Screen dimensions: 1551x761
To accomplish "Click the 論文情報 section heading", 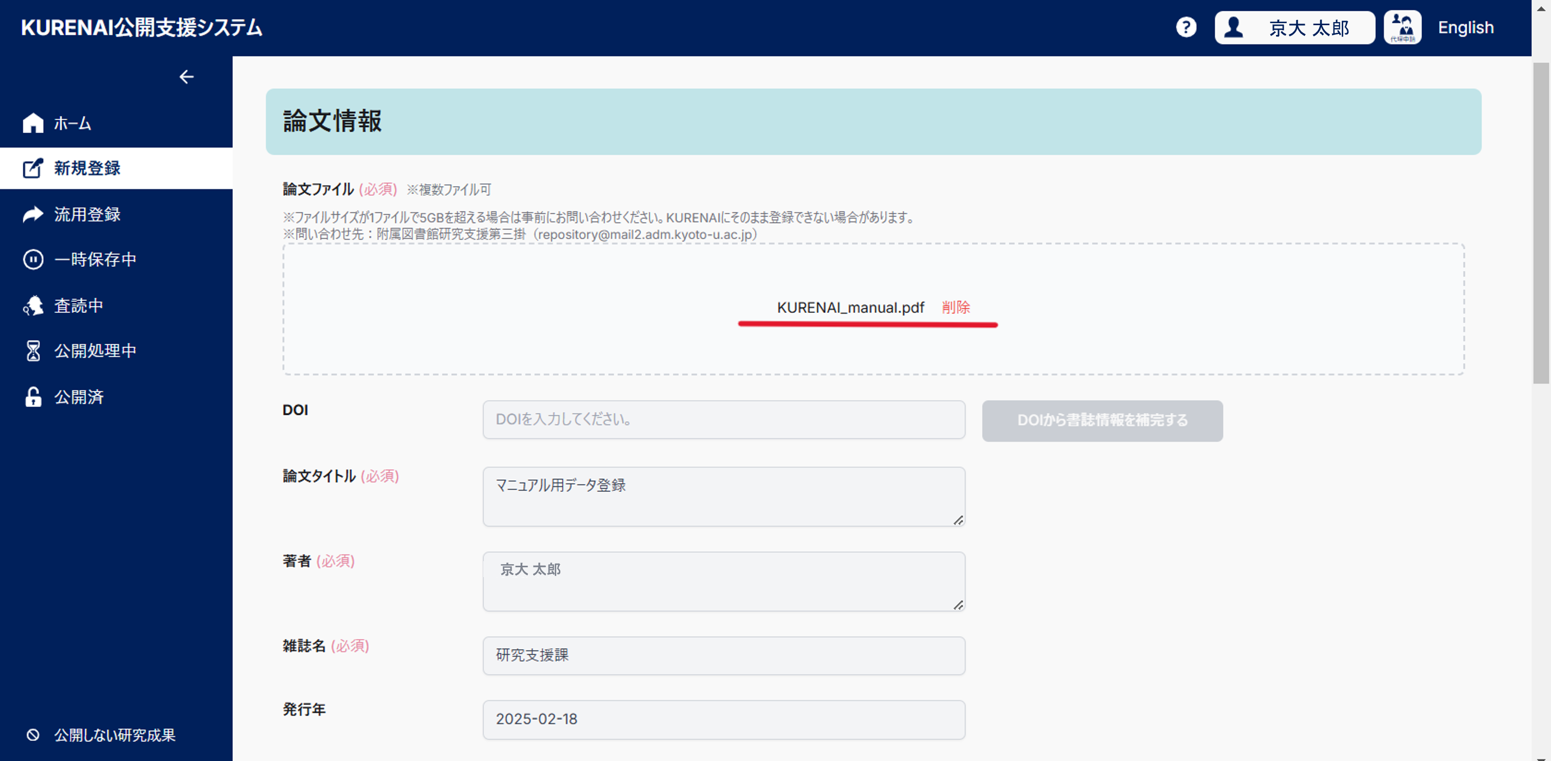I will coord(332,121).
